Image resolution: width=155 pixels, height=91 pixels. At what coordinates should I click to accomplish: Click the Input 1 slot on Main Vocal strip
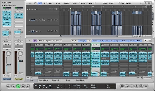[7, 42]
